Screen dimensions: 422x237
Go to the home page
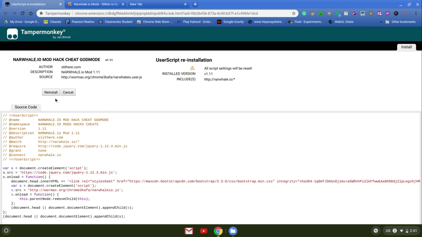pyautogui.click(x=31, y=13)
